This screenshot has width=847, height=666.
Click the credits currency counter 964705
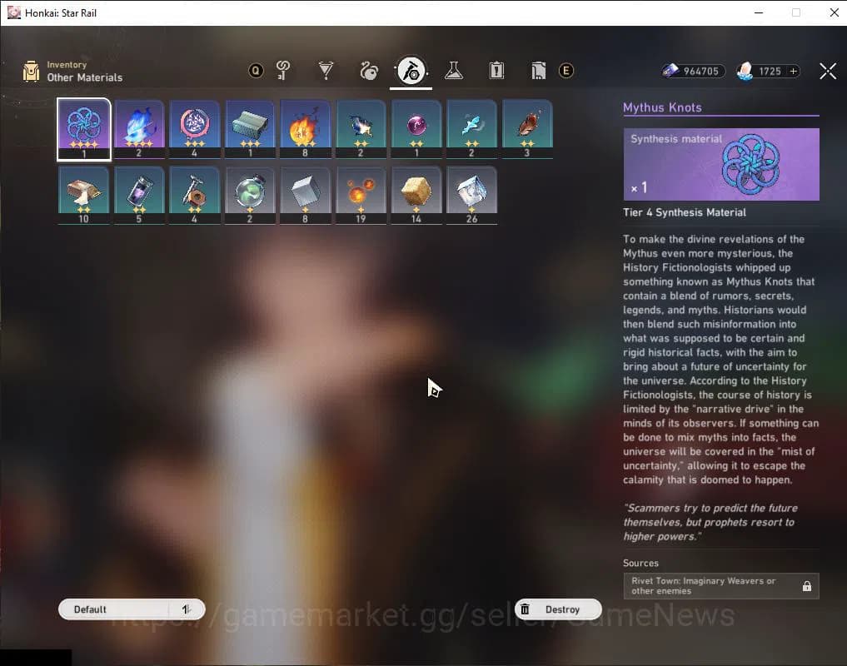coord(693,72)
